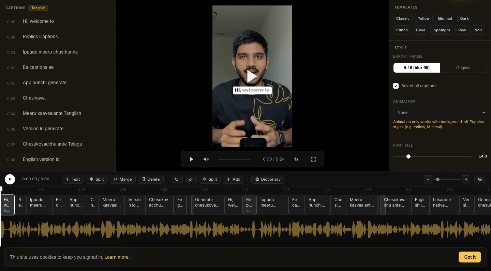This screenshot has width=491, height=271.
Task: Open the Learn more cookie link
Action: 117,257
